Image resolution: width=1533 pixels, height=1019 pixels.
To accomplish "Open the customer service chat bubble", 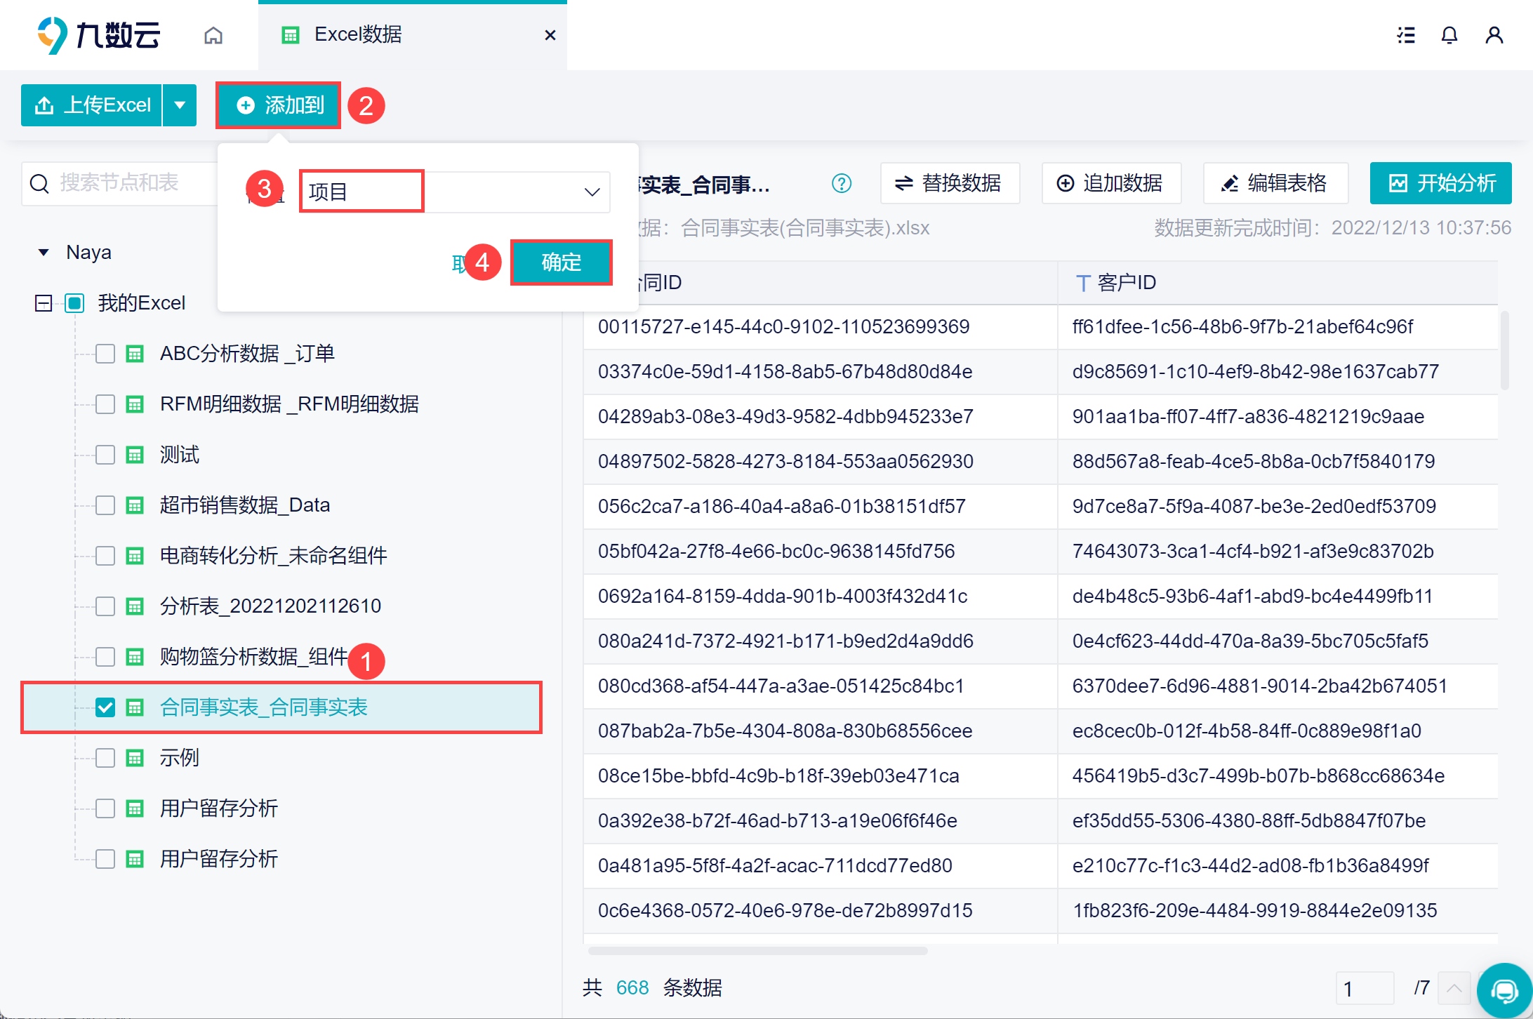I will point(1504,990).
